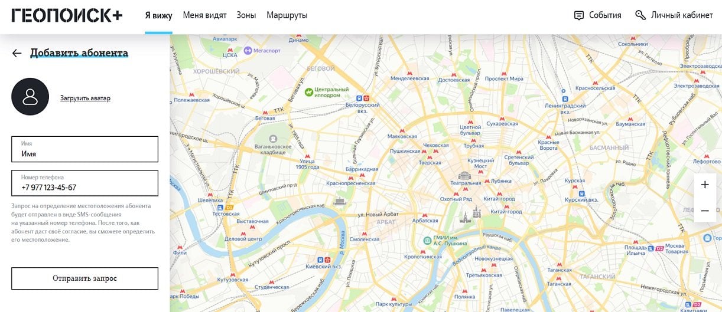Click the Загрузить аватар link
The height and width of the screenshot is (312, 722).
coord(85,98)
